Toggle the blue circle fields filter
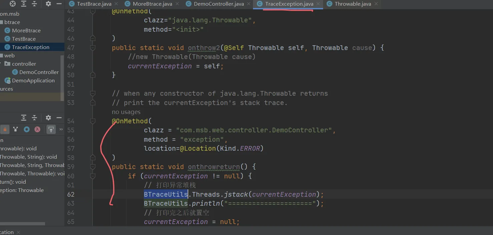 pyautogui.click(x=27, y=129)
